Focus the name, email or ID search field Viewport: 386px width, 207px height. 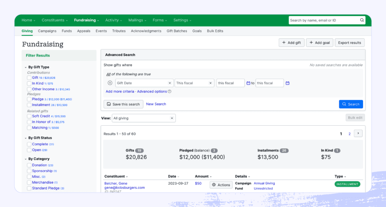[325, 20]
